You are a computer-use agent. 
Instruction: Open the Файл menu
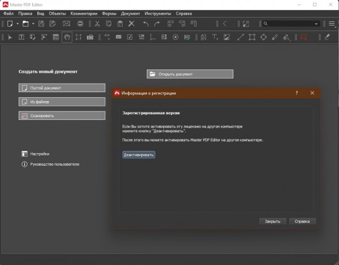tap(8, 14)
